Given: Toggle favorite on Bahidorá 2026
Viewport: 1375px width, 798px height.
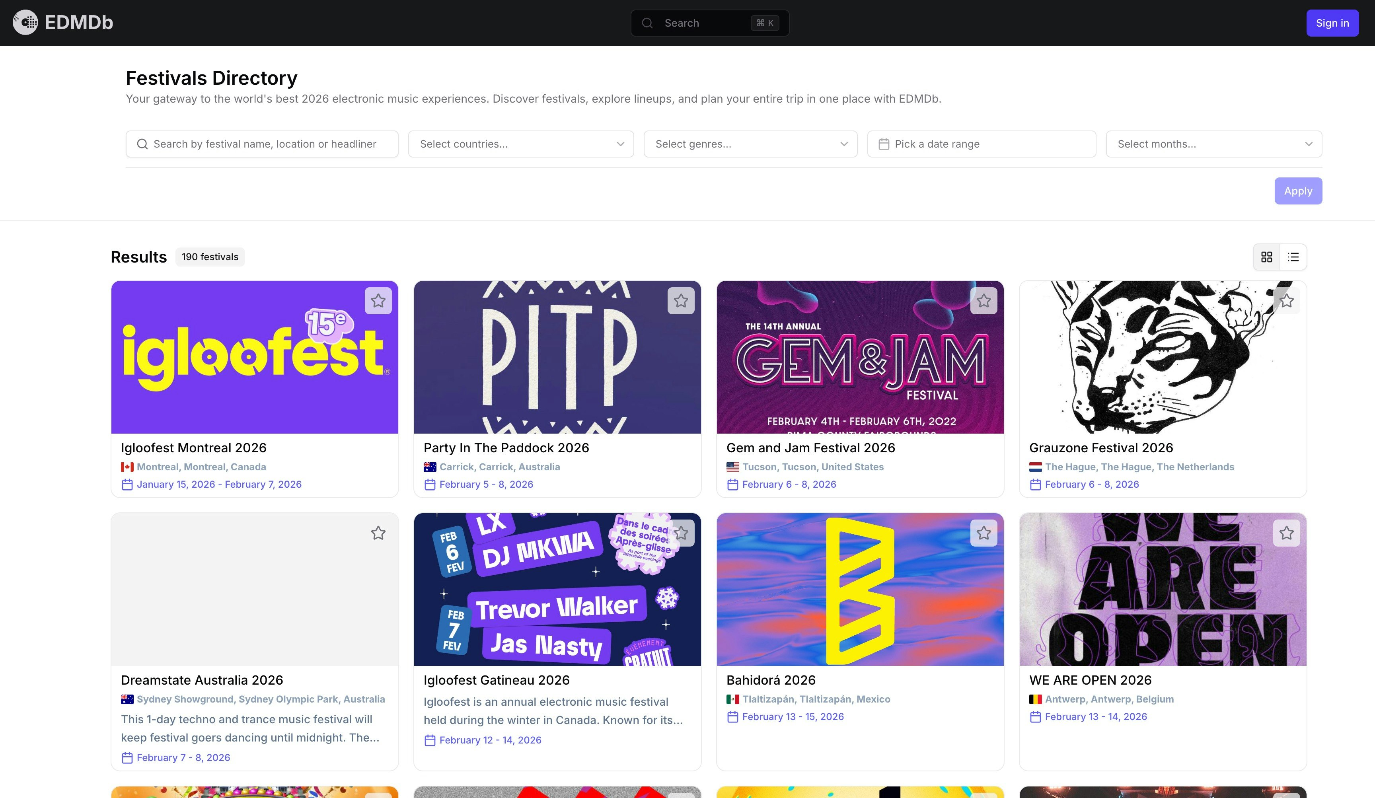Looking at the screenshot, I should [x=984, y=533].
